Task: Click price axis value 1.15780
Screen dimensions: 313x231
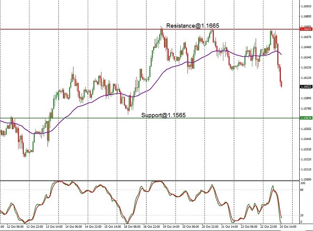Action: tap(306, 109)
